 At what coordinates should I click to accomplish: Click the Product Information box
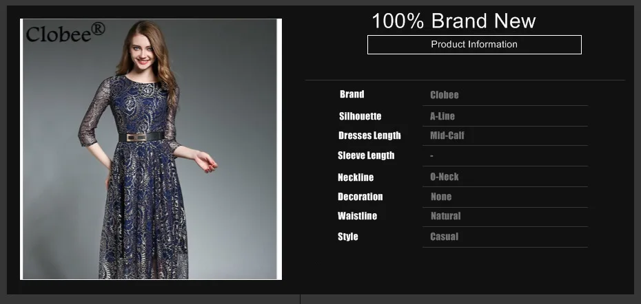coord(474,45)
